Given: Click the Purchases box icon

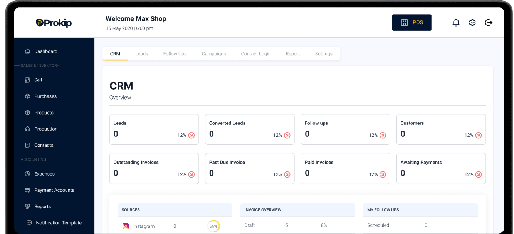Looking at the screenshot, I should (27, 96).
